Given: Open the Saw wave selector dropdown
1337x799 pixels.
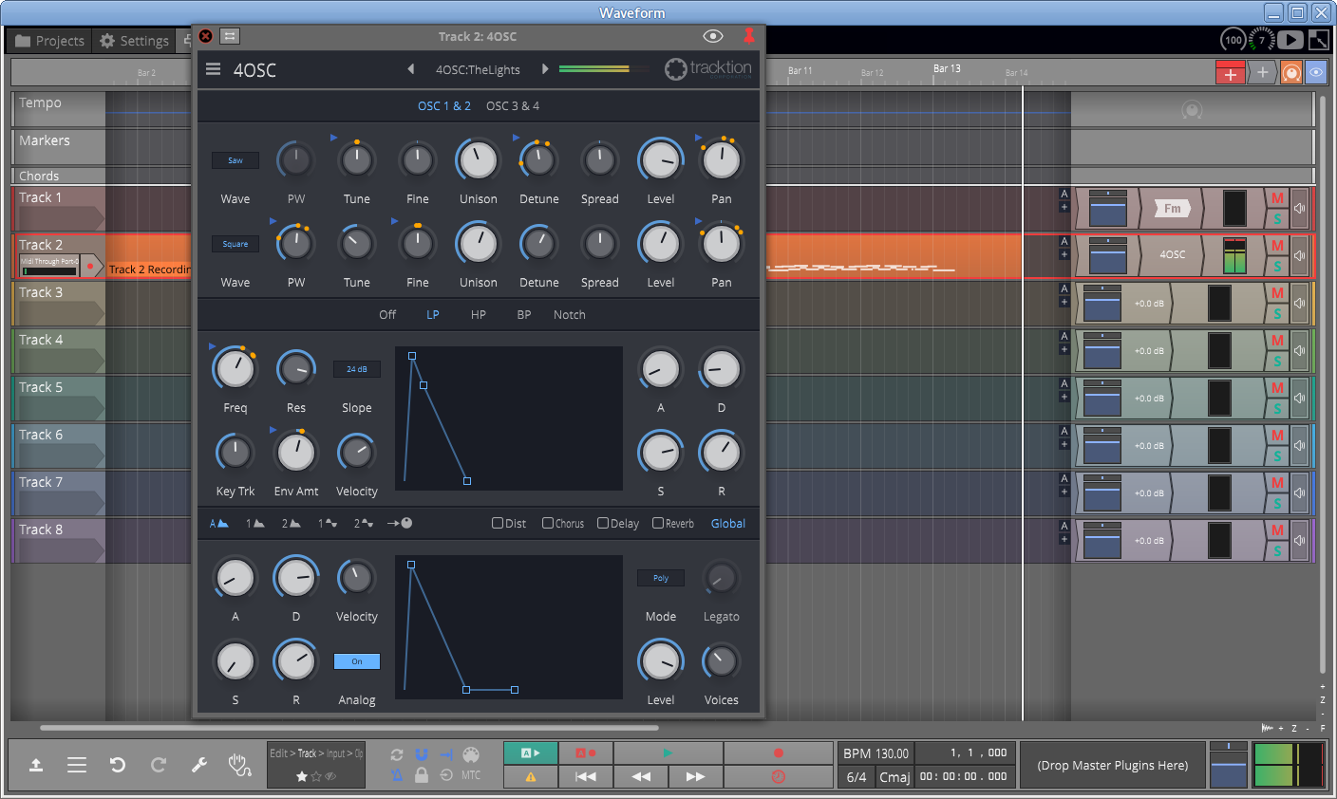Looking at the screenshot, I should tap(235, 160).
